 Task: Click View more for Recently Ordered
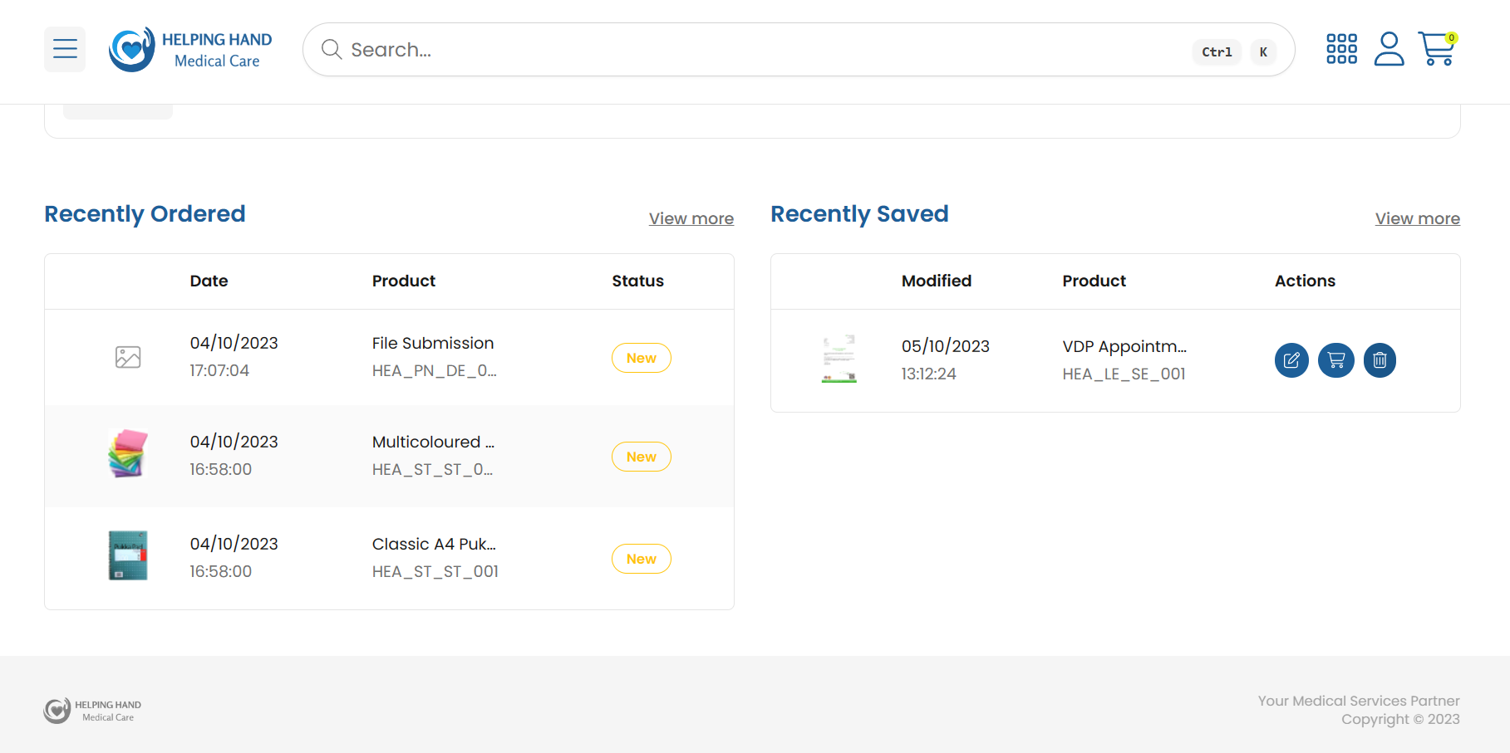[x=691, y=218]
